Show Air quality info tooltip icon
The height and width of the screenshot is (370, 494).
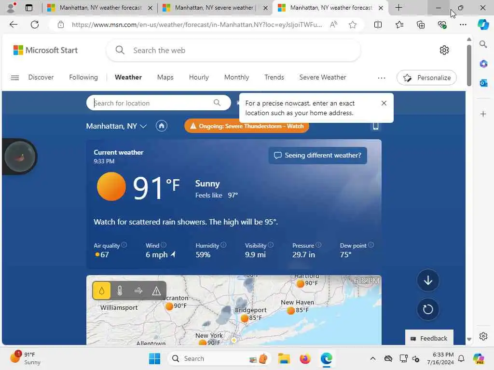124,245
